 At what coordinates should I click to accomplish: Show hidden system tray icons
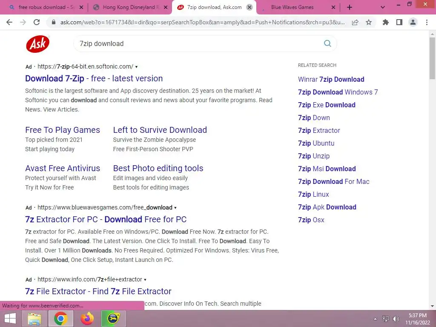(375, 319)
